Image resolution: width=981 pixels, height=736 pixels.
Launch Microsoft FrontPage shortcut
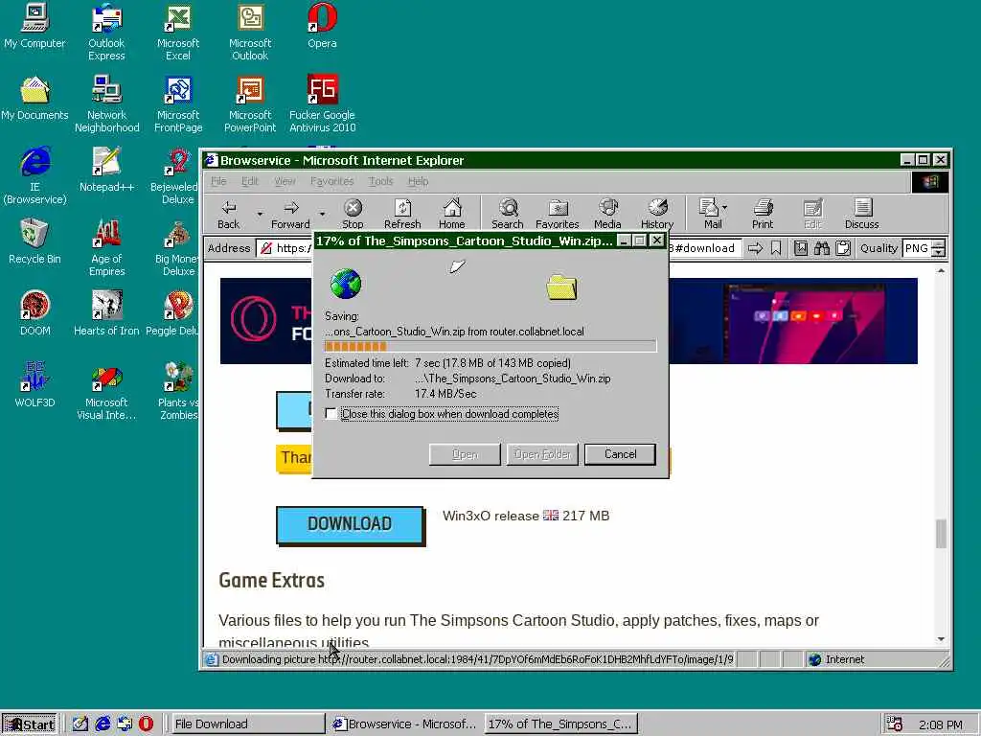coord(178,103)
